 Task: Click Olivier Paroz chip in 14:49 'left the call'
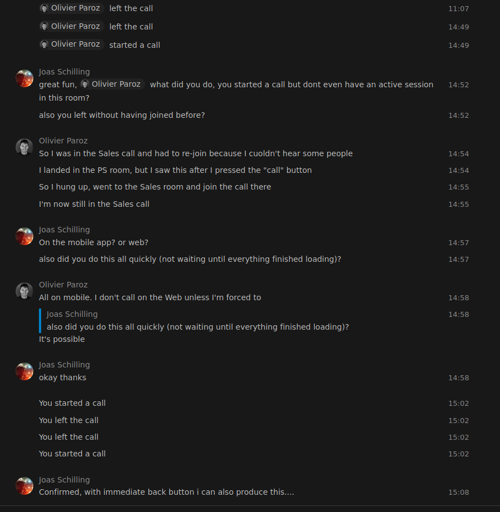coord(72,26)
